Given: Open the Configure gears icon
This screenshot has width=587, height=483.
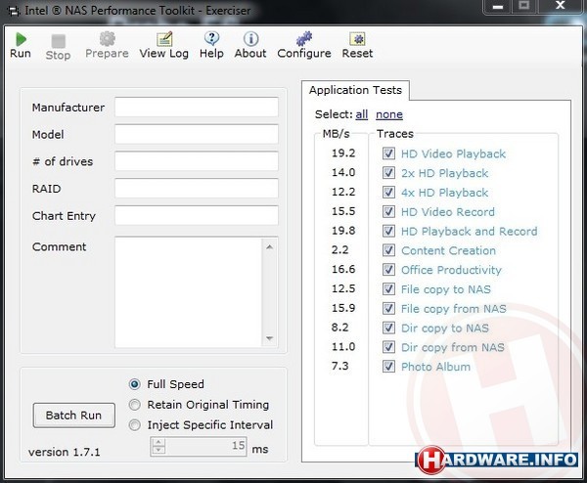Looking at the screenshot, I should point(304,38).
